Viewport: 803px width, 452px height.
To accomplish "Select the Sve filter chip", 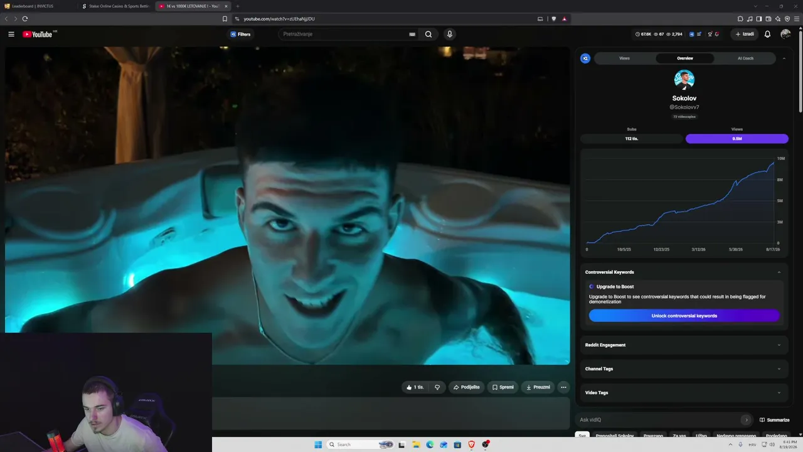I will click(582, 435).
